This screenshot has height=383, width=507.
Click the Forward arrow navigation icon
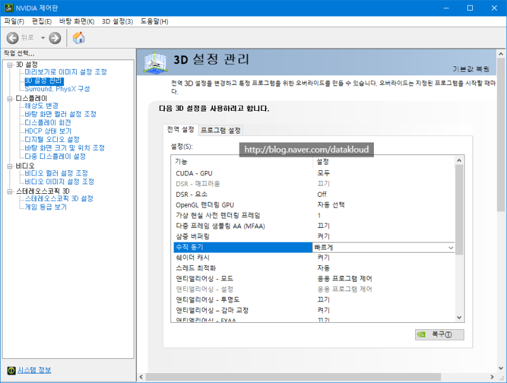55,38
